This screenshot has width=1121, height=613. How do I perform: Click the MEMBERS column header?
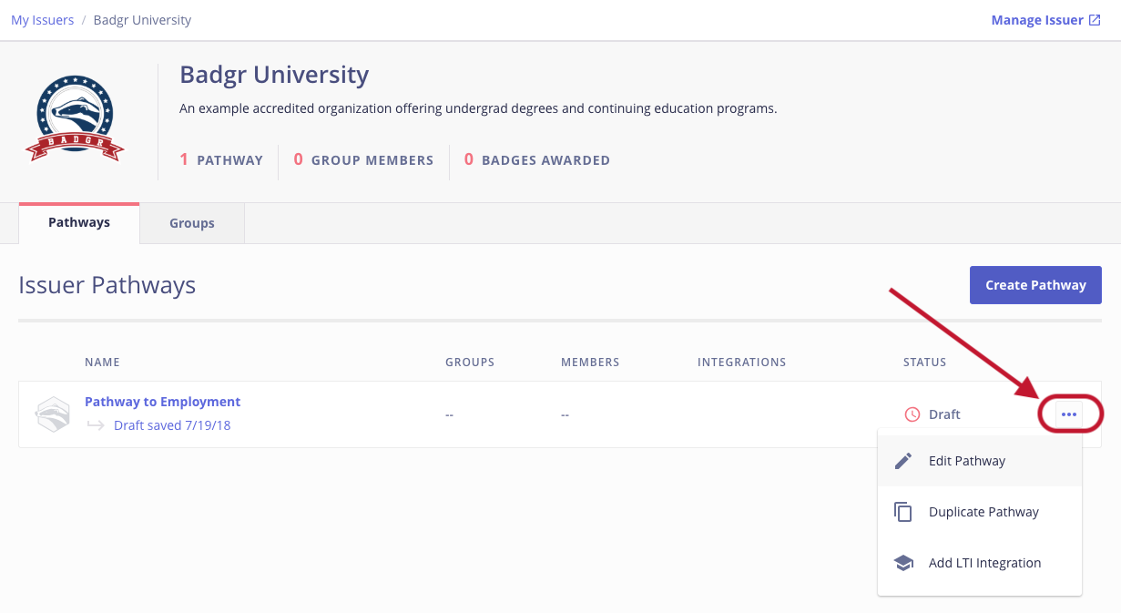[590, 363]
